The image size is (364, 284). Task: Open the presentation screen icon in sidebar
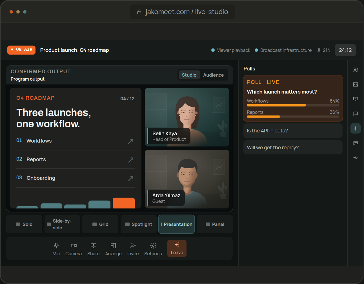click(x=356, y=99)
